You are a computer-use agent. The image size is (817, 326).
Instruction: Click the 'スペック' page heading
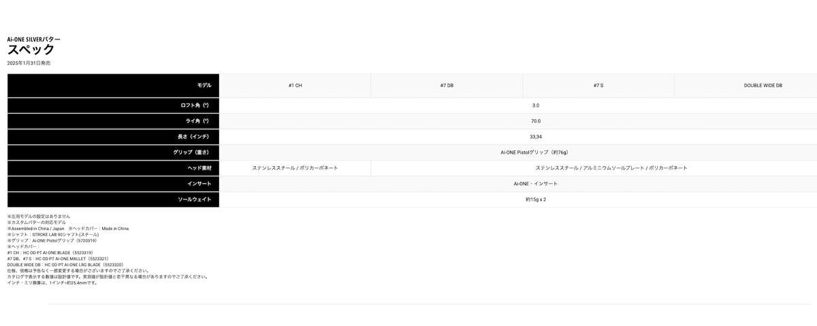coord(31,50)
